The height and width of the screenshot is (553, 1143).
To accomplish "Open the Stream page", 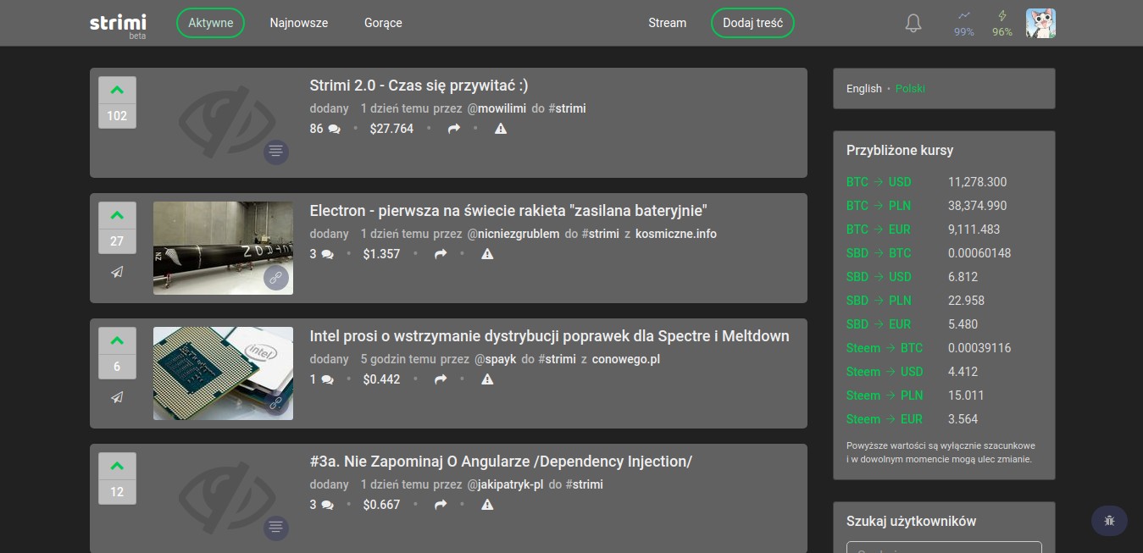I will click(x=668, y=23).
